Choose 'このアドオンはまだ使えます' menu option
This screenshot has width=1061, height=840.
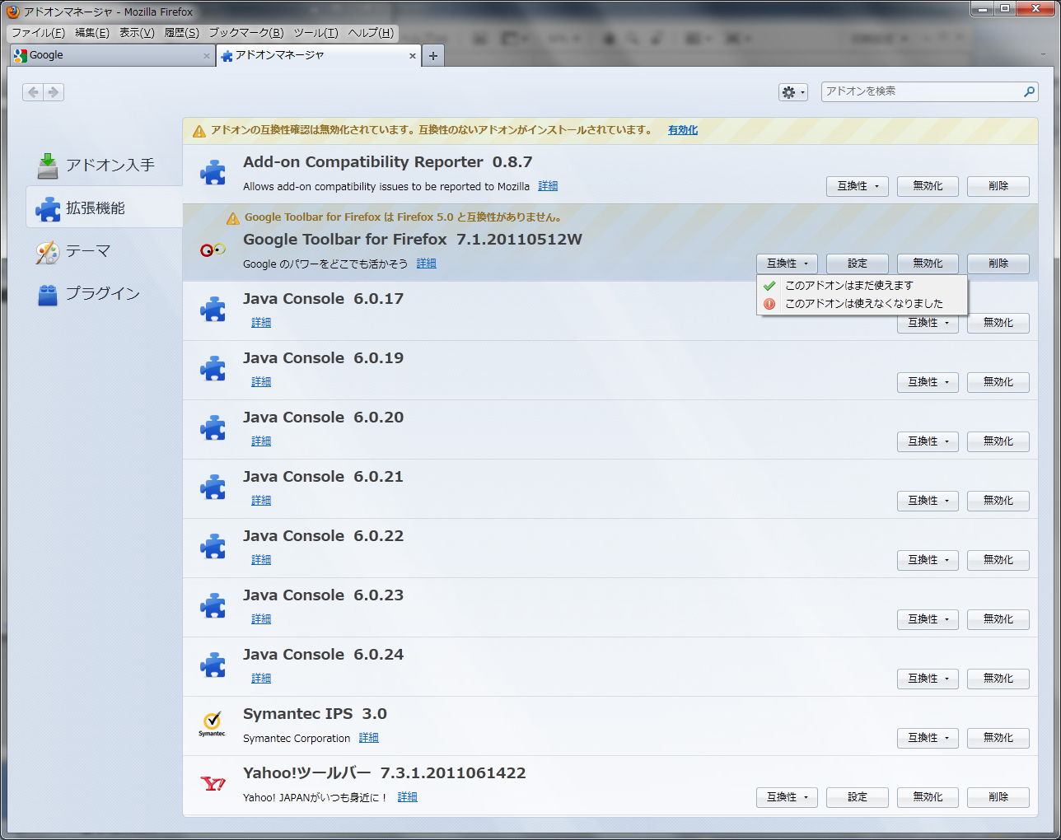coord(849,285)
